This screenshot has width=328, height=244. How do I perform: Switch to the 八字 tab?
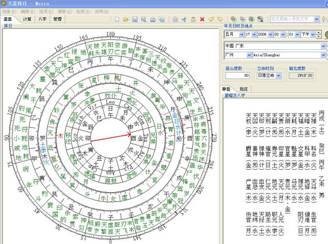coord(43,19)
